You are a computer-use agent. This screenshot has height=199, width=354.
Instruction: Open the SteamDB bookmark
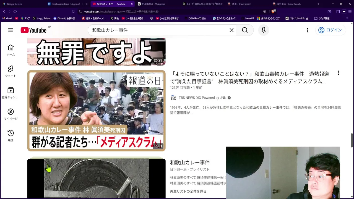(x=247, y=19)
